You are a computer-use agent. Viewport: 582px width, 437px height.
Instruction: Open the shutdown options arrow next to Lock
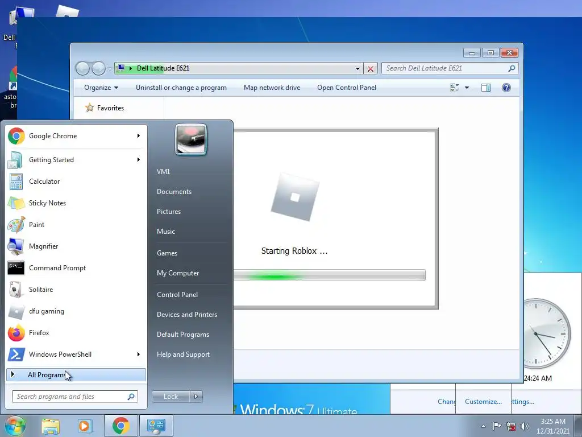[196, 397]
